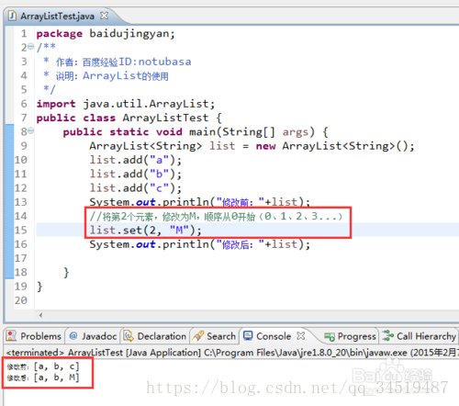Click the Problems view icon
Screen dimensions: 459x406
point(11,336)
